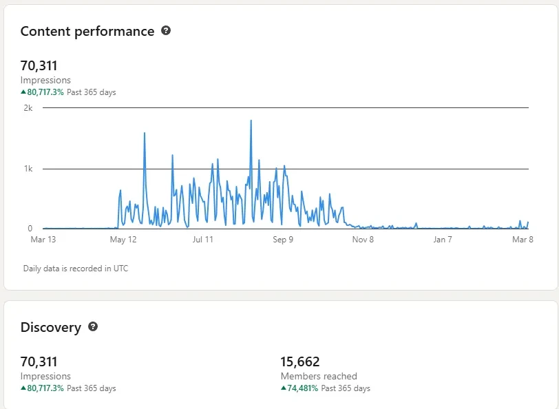The image size is (559, 409).
Task: Select the Jan 7 axis date label
Action: click(443, 240)
